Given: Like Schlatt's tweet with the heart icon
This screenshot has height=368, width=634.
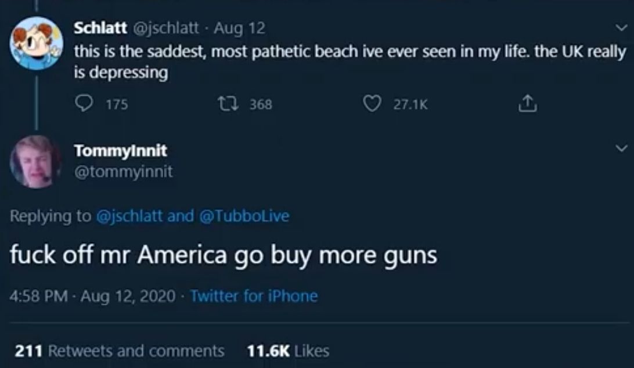Looking at the screenshot, I should [370, 104].
